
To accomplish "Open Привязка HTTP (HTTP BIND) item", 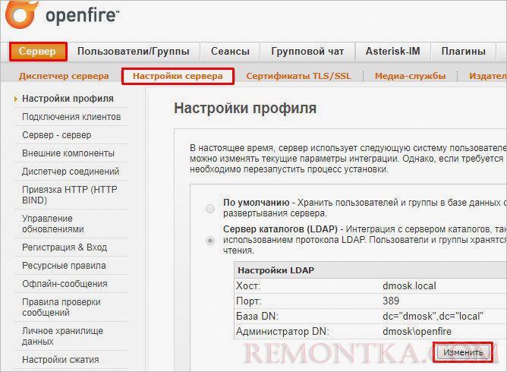I will pos(70,195).
